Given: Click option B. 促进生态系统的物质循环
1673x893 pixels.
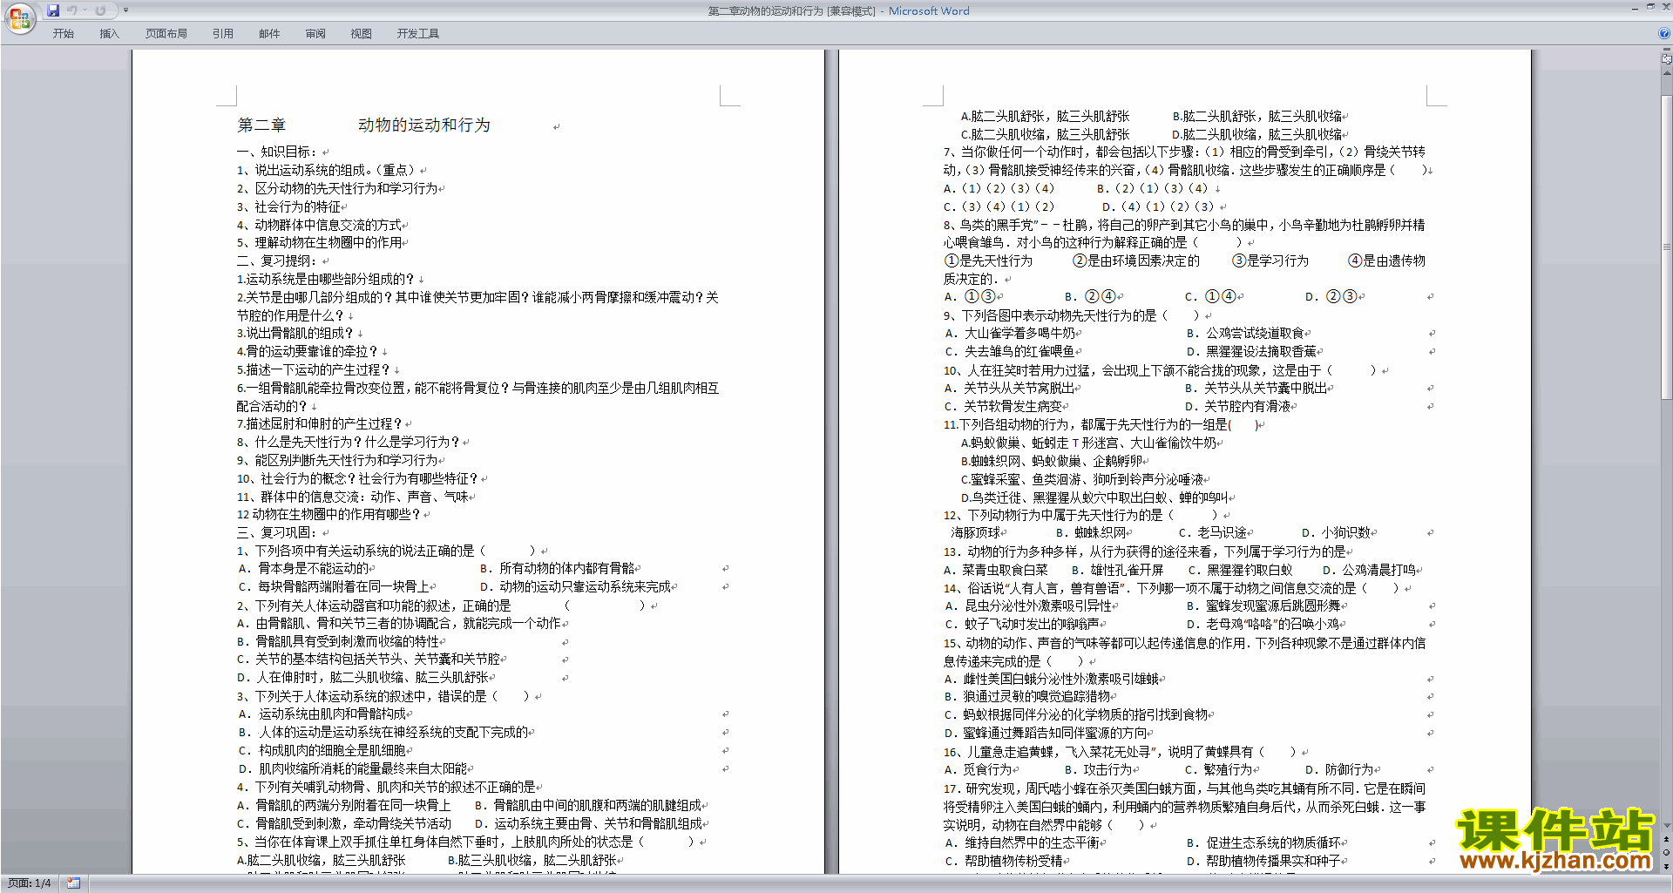Looking at the screenshot, I should pyautogui.click(x=1264, y=842).
